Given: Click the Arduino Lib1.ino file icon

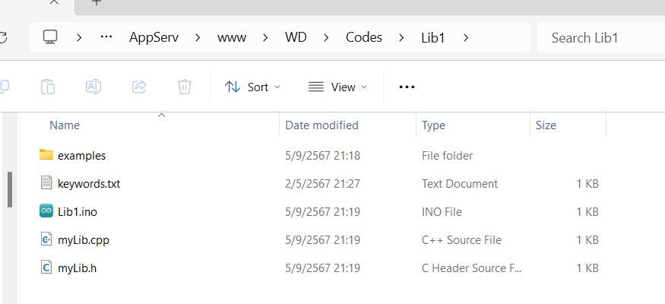Looking at the screenshot, I should (x=46, y=211).
